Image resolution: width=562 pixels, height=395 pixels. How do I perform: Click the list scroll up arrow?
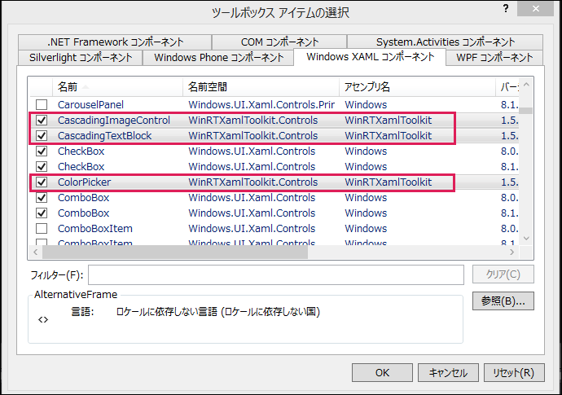click(526, 85)
